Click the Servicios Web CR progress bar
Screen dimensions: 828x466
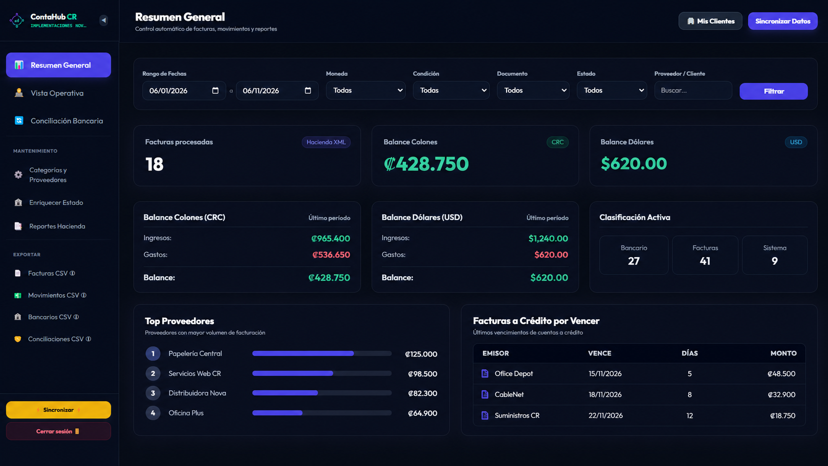(322, 373)
